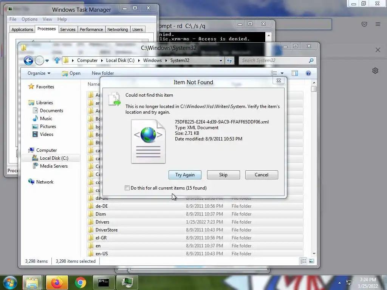The image size is (387, 290).
Task: Select the Drivers folder row
Action: pos(195,222)
